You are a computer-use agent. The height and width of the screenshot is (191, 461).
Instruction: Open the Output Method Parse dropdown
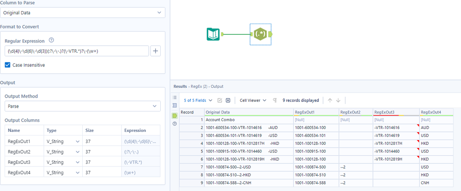[83, 106]
